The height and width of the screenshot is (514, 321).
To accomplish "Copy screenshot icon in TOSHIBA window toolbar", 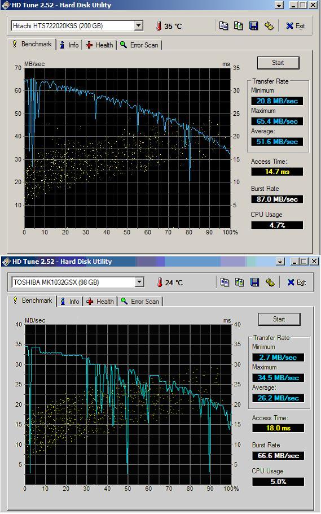I will point(239,282).
